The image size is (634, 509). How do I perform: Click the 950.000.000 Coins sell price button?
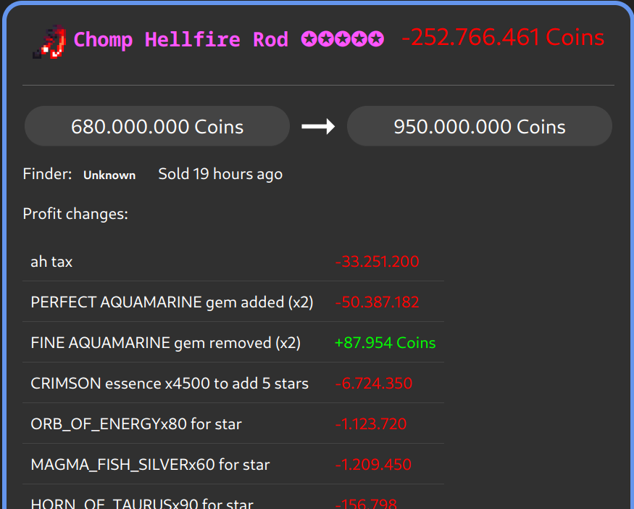coord(479,127)
